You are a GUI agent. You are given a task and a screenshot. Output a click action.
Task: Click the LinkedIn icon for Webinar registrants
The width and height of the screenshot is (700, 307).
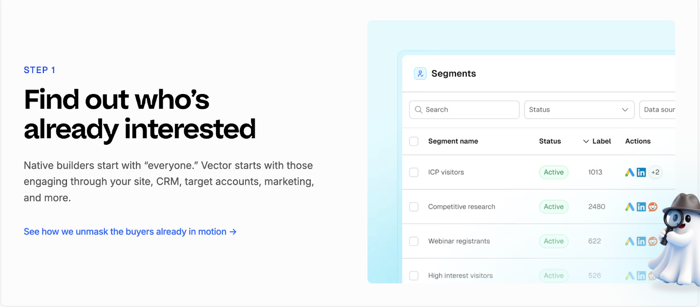coord(641,241)
